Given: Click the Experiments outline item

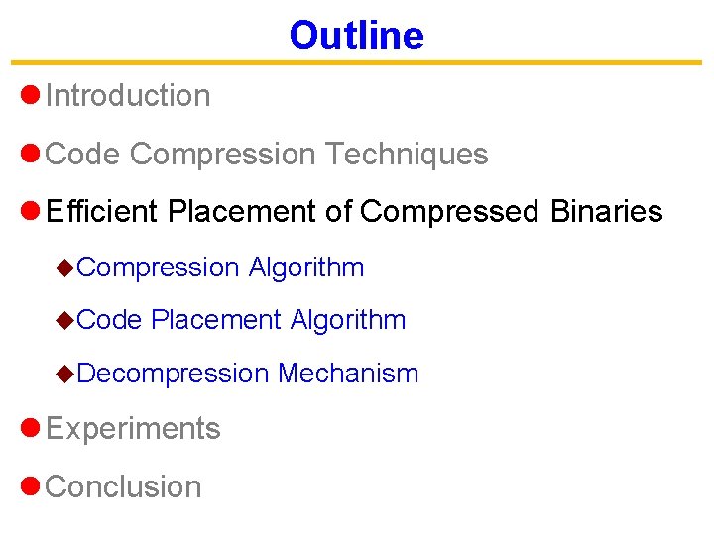Looking at the screenshot, I should [x=133, y=429].
